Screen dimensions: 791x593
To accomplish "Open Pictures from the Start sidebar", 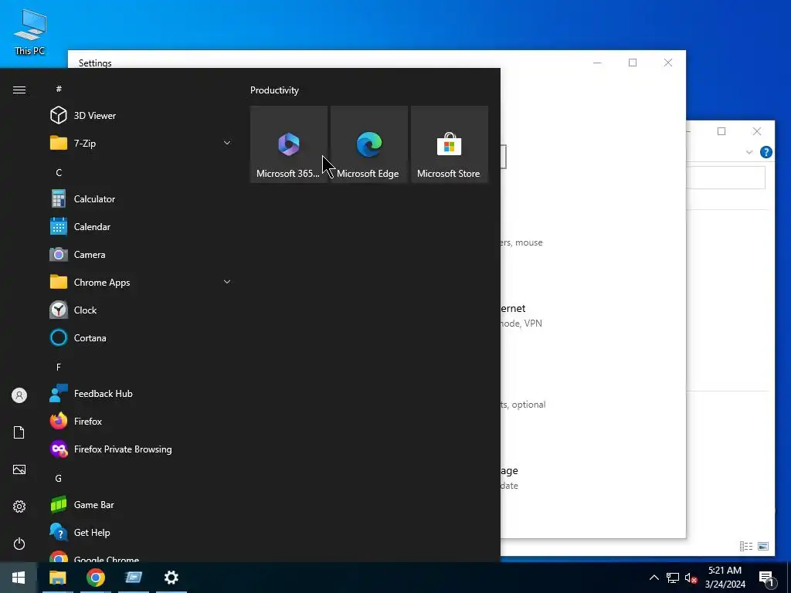I will (19, 469).
